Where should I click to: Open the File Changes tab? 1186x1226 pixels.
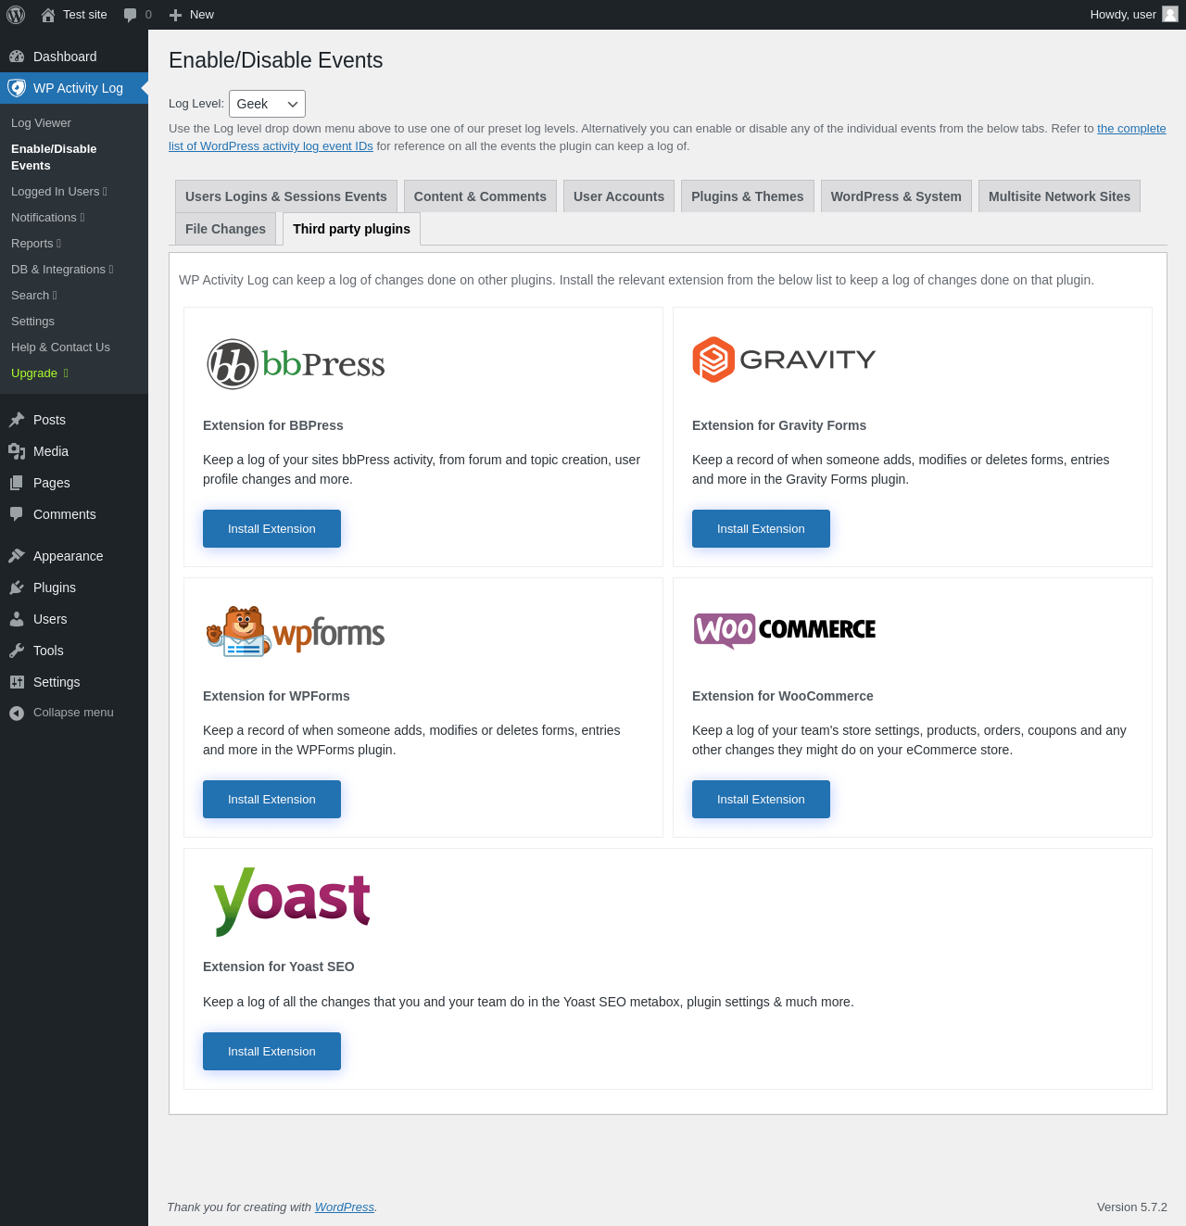225,229
